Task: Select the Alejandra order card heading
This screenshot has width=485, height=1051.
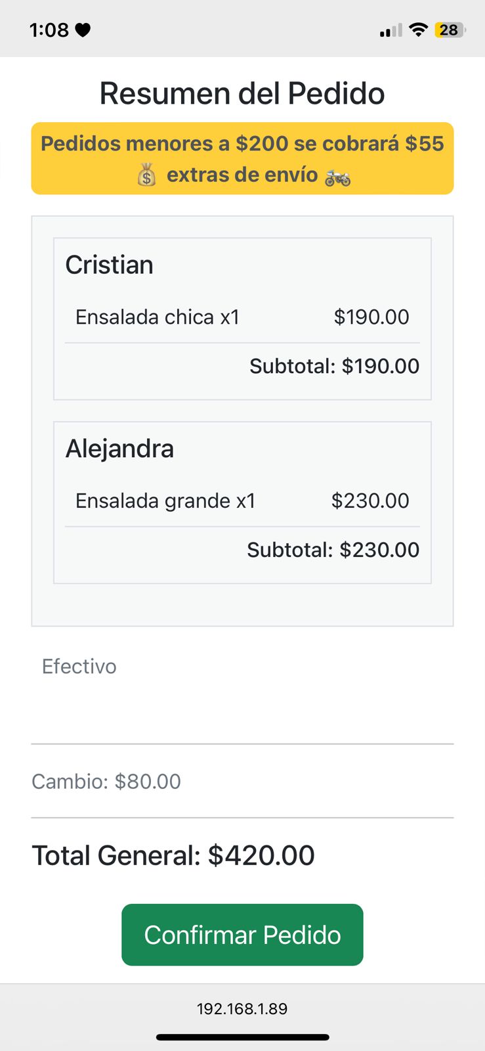Action: pyautogui.click(x=119, y=449)
